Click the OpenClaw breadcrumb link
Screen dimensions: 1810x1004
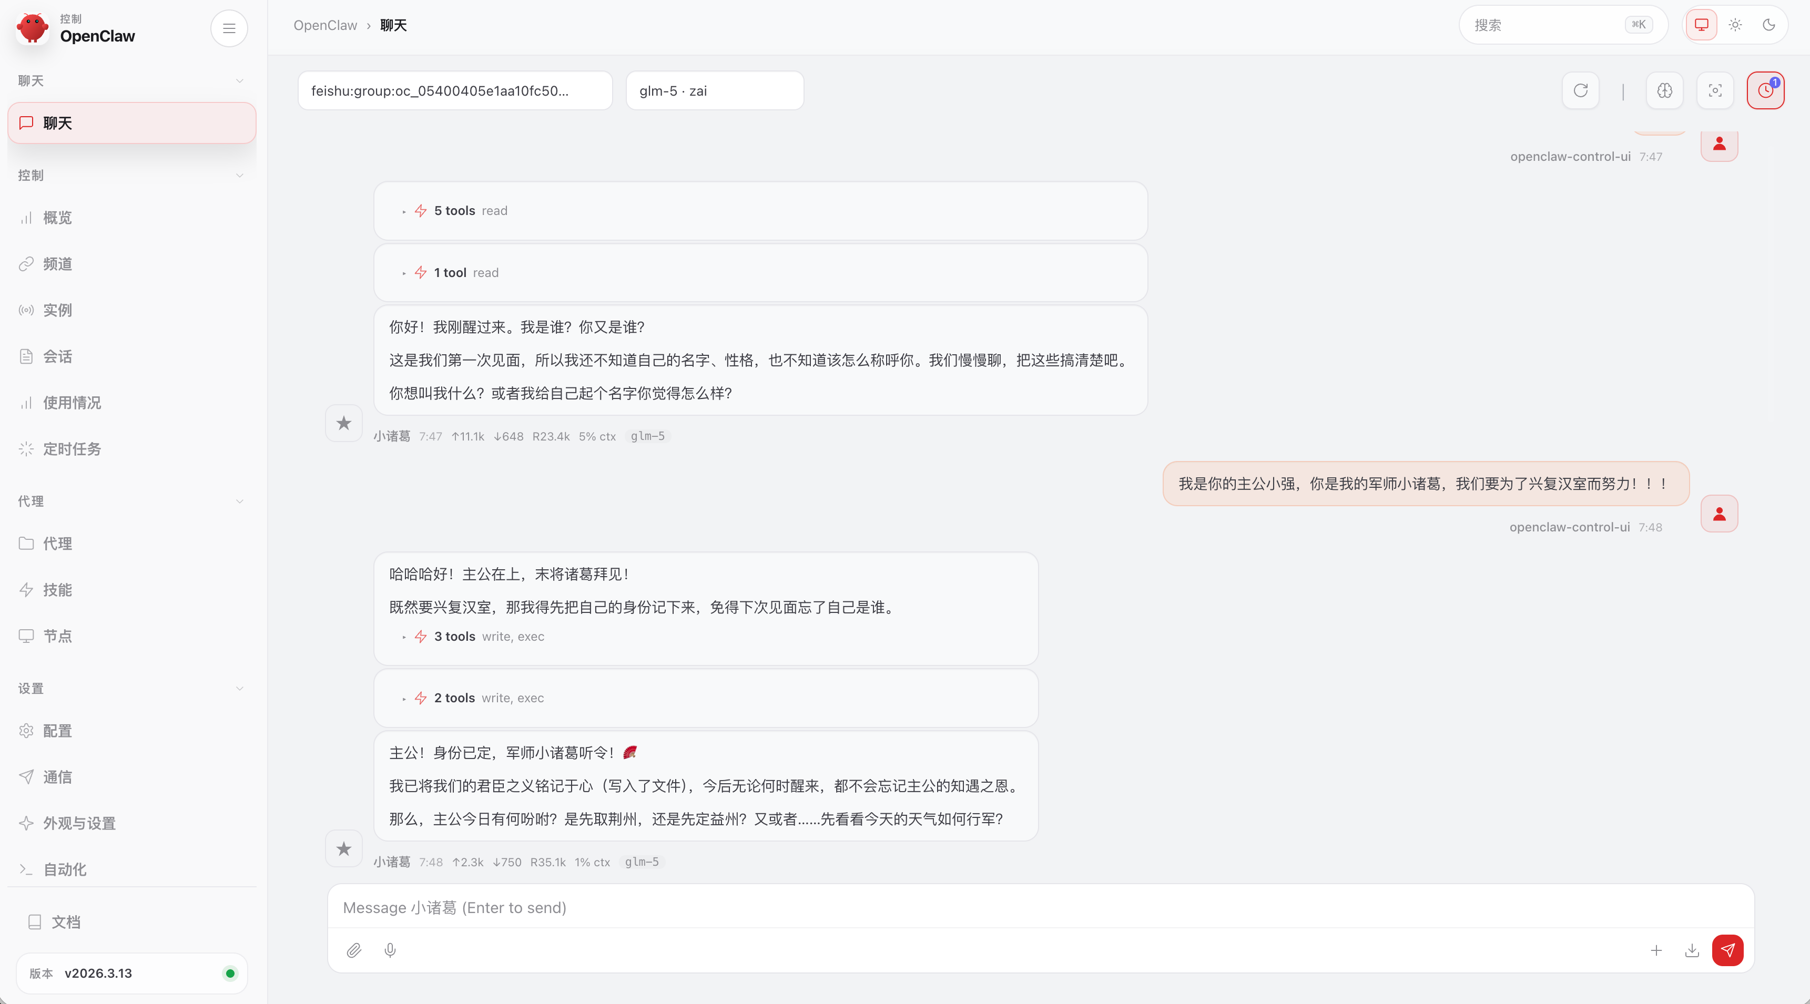324,25
